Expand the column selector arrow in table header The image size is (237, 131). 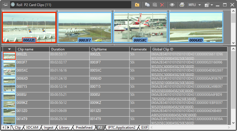tap(9, 49)
